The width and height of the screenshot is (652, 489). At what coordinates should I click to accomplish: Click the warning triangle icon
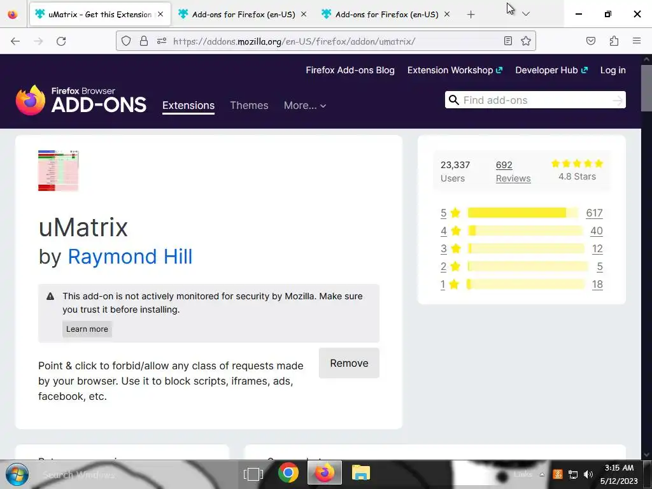pos(50,297)
